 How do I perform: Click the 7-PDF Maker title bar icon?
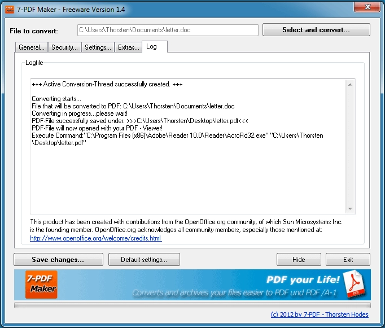coord(10,10)
